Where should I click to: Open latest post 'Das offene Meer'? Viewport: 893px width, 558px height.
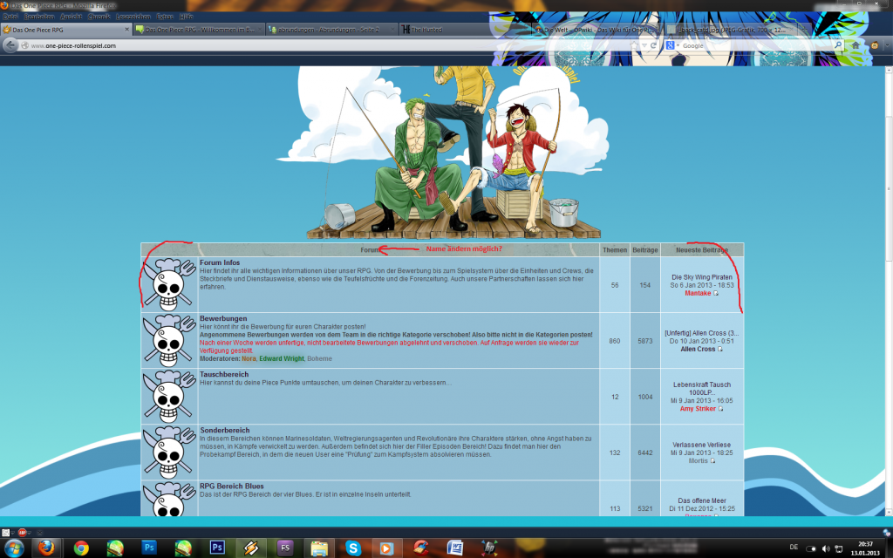click(x=702, y=500)
